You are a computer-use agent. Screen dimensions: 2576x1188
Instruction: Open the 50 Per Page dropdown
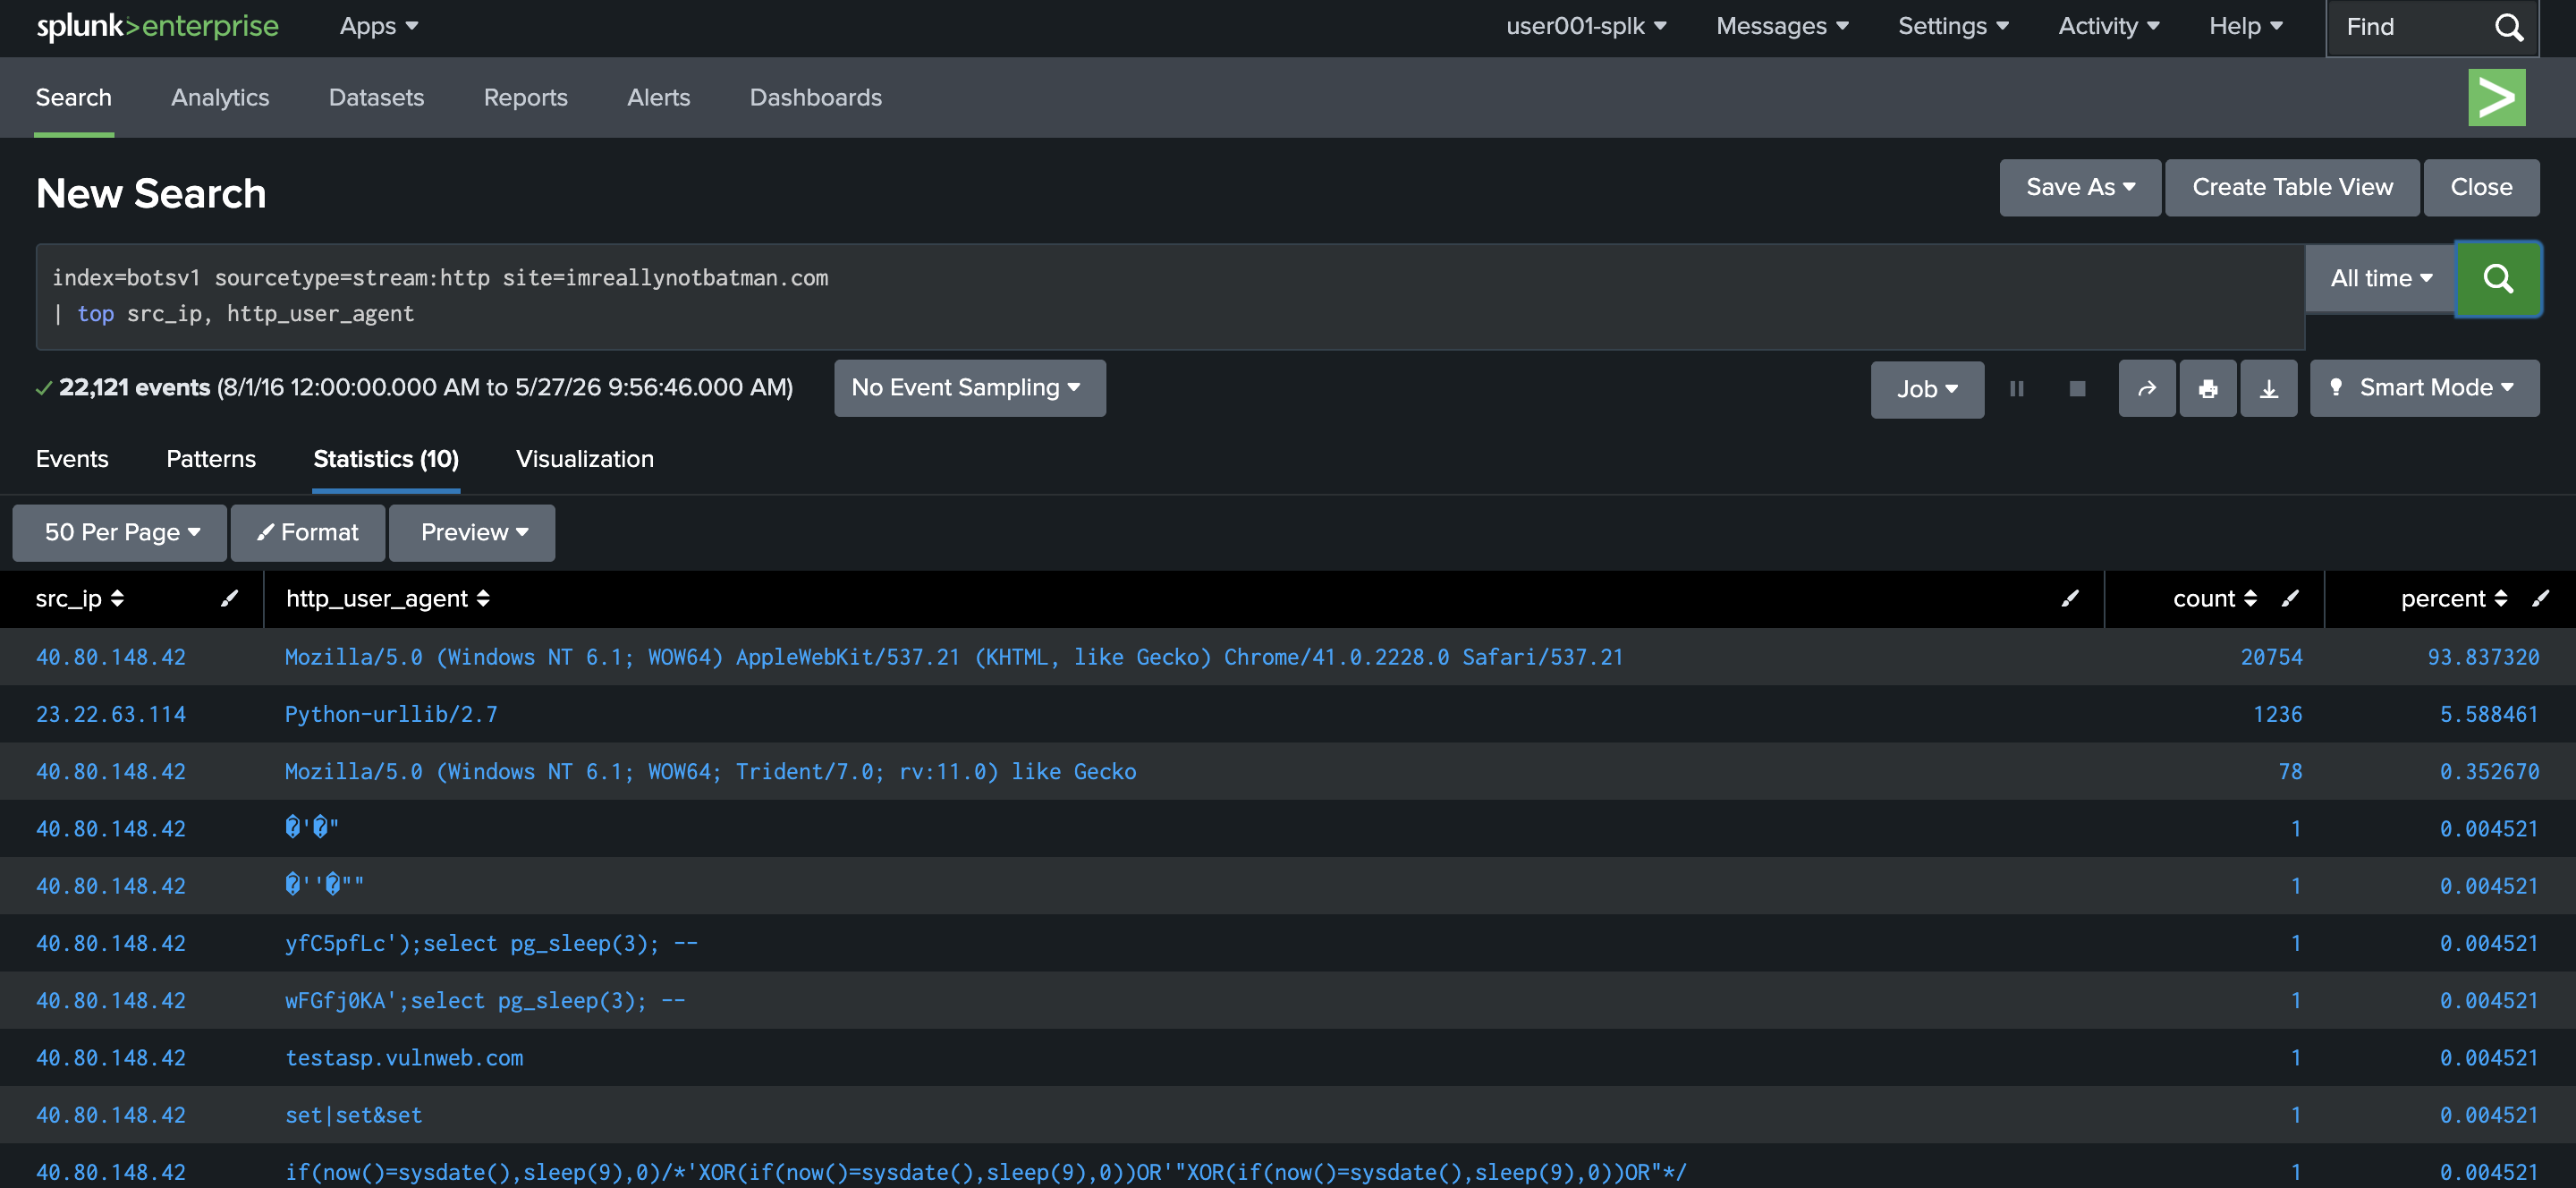119,532
